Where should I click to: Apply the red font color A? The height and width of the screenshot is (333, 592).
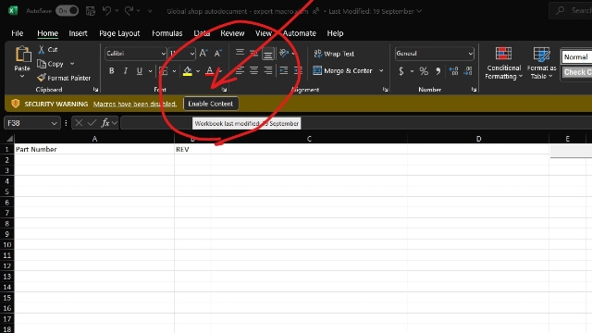[210, 71]
